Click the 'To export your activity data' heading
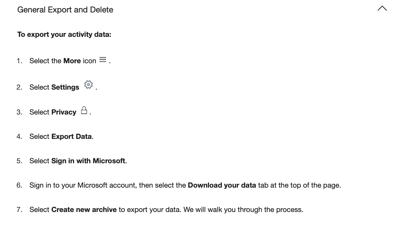411x229 pixels. [x=64, y=34]
